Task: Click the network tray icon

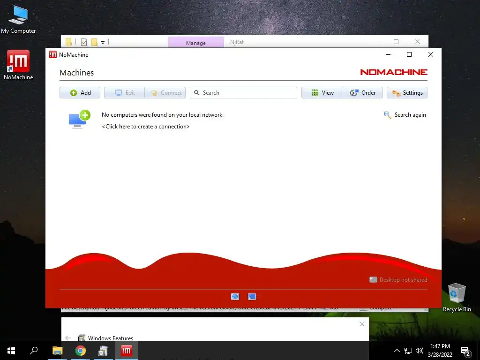Action: (x=408, y=351)
